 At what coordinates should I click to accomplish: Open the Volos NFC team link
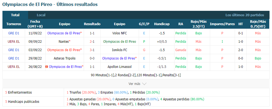click(x=120, y=33)
